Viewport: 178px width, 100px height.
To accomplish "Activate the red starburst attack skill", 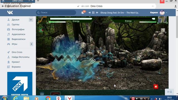I will pyautogui.click(x=156, y=87).
